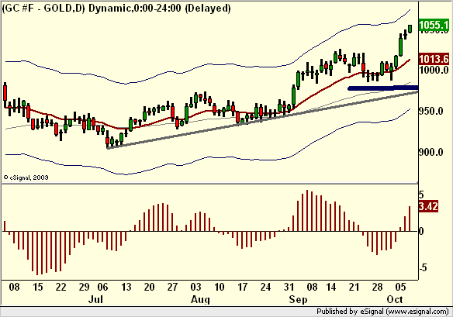Image resolution: width=453 pixels, height=317 pixels.
Task: Click the 950.0 price axis value
Action: point(431,111)
